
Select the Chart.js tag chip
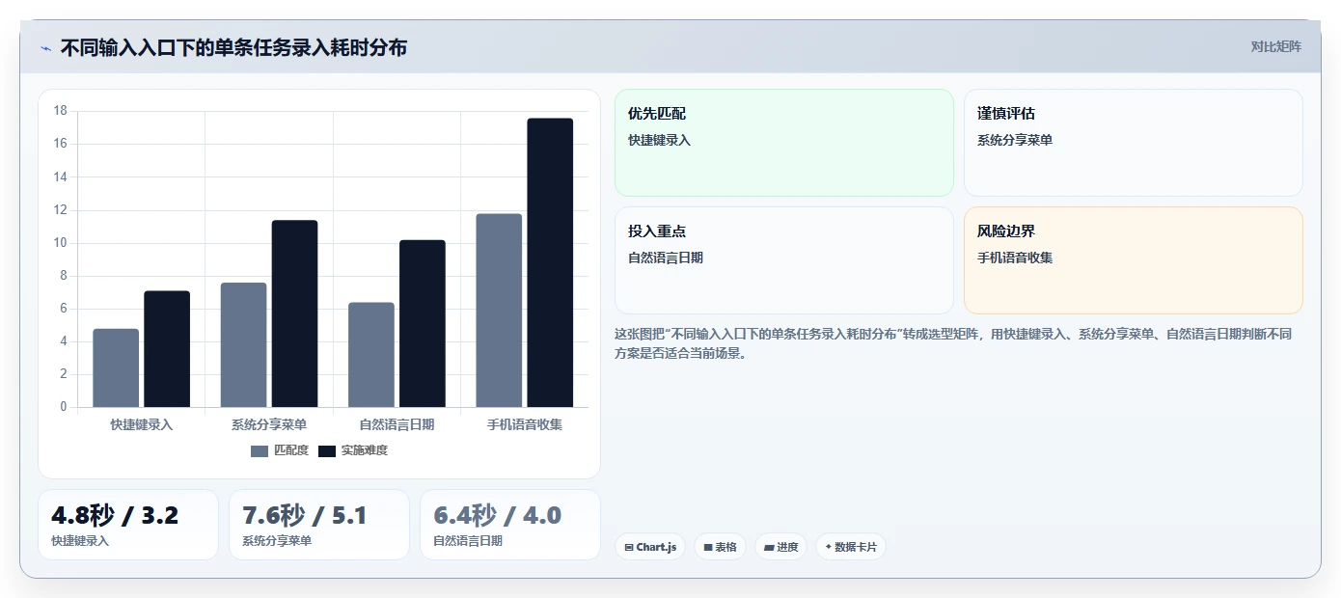(650, 547)
